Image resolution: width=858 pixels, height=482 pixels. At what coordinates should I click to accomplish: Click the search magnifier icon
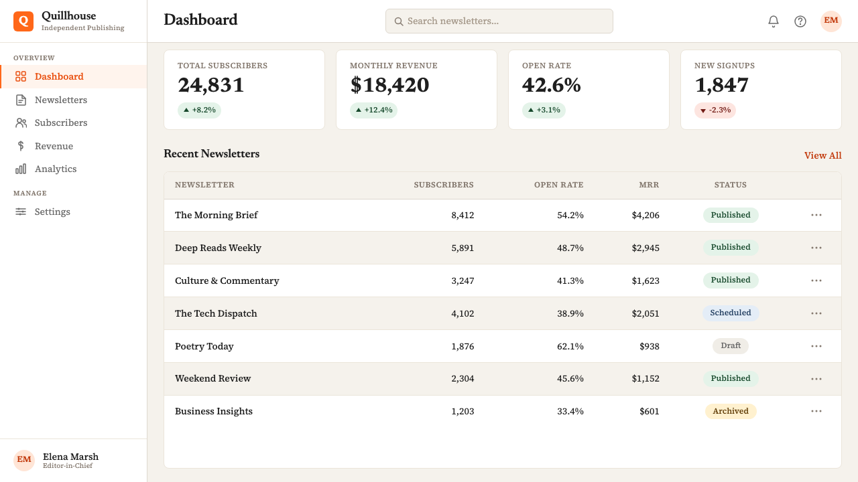[399, 21]
